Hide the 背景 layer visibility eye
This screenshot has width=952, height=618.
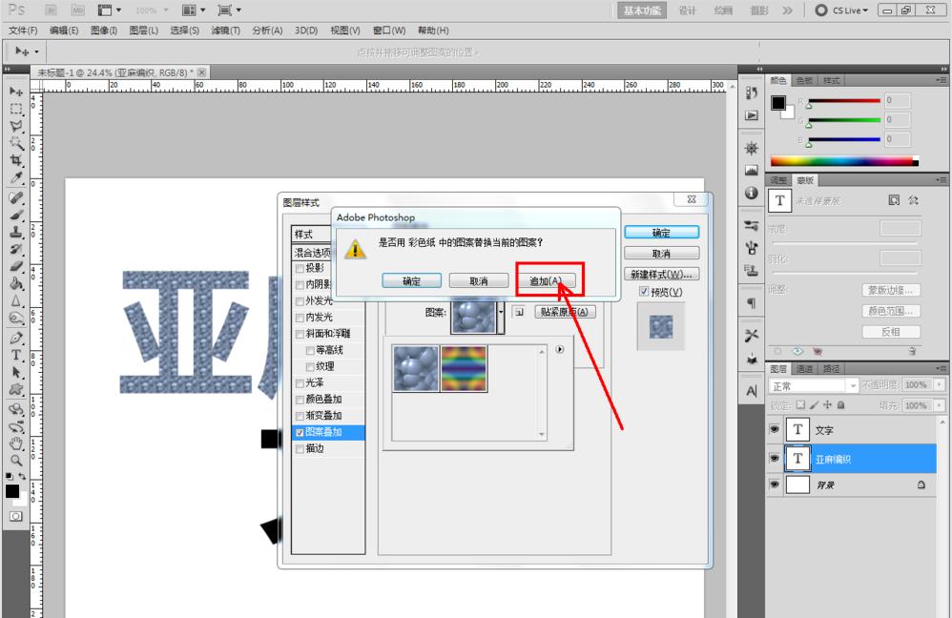click(x=776, y=484)
